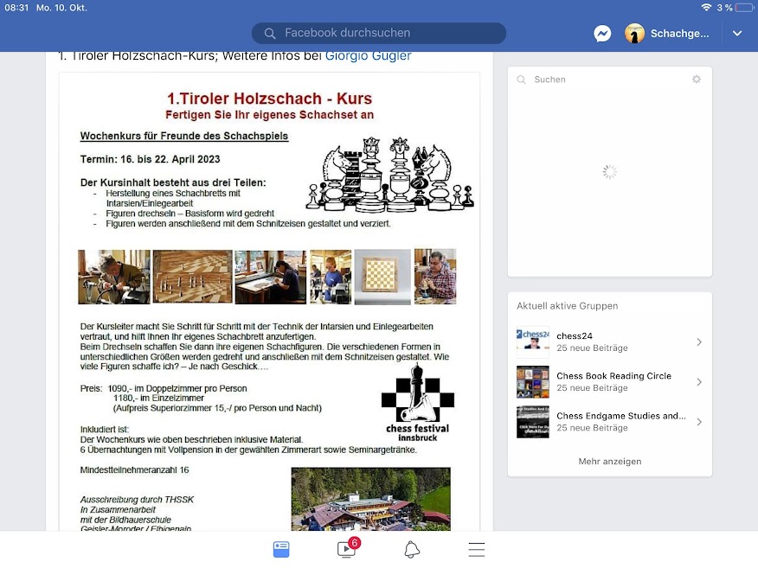Open the Chess Book Reading Circle thumbnail
Screen dimensions: 758x568
coord(533,381)
